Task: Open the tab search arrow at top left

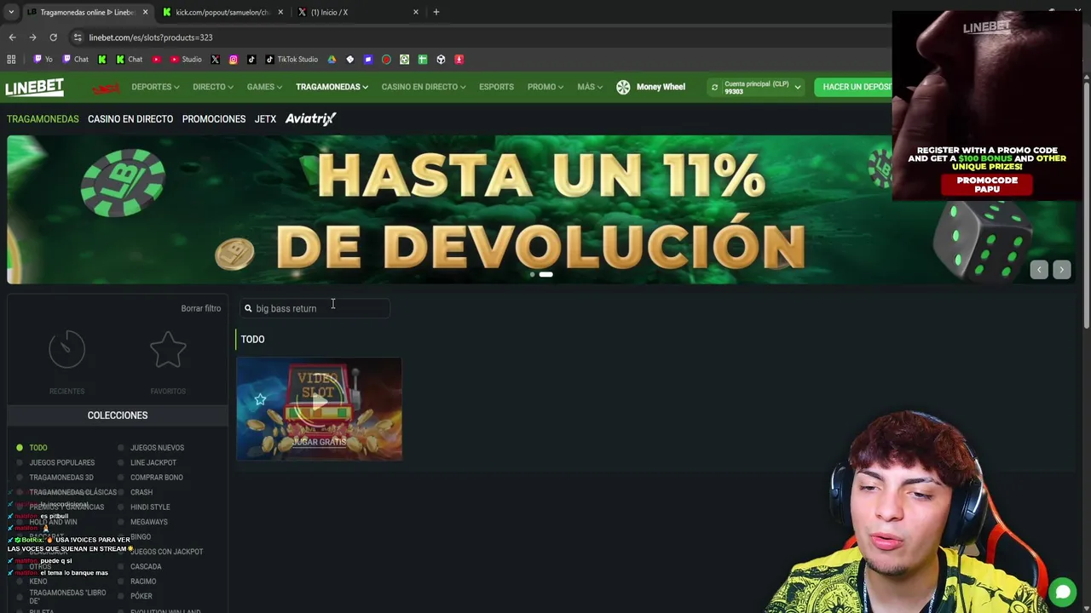Action: pos(10,12)
